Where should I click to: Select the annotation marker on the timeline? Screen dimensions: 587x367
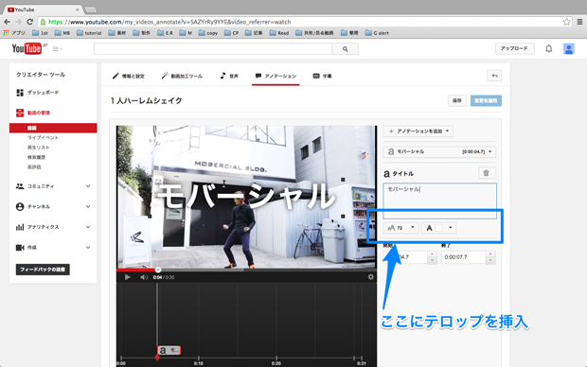(169, 350)
